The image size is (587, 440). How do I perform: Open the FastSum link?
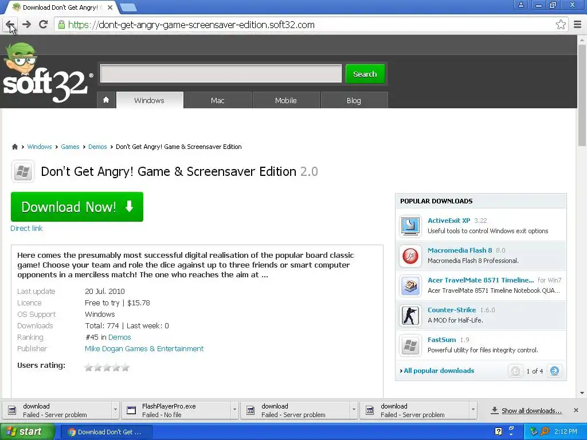pyautogui.click(x=442, y=340)
